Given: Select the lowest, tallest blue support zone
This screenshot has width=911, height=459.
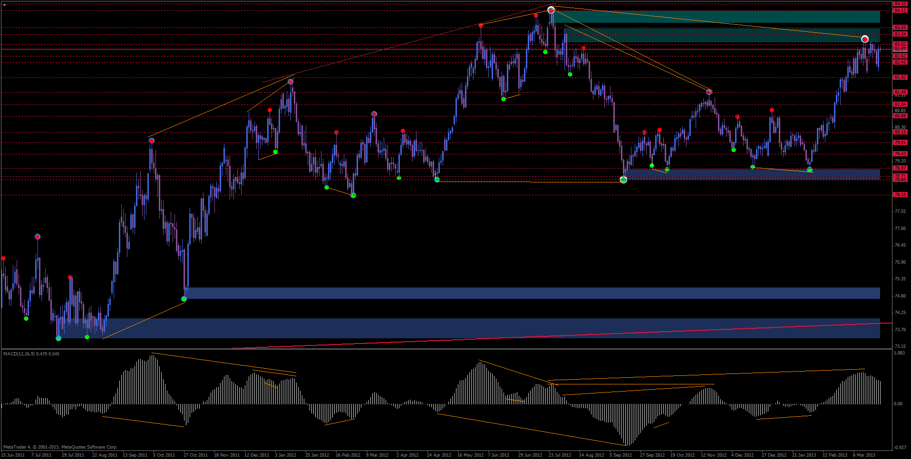Looking at the screenshot, I should pos(475,328).
